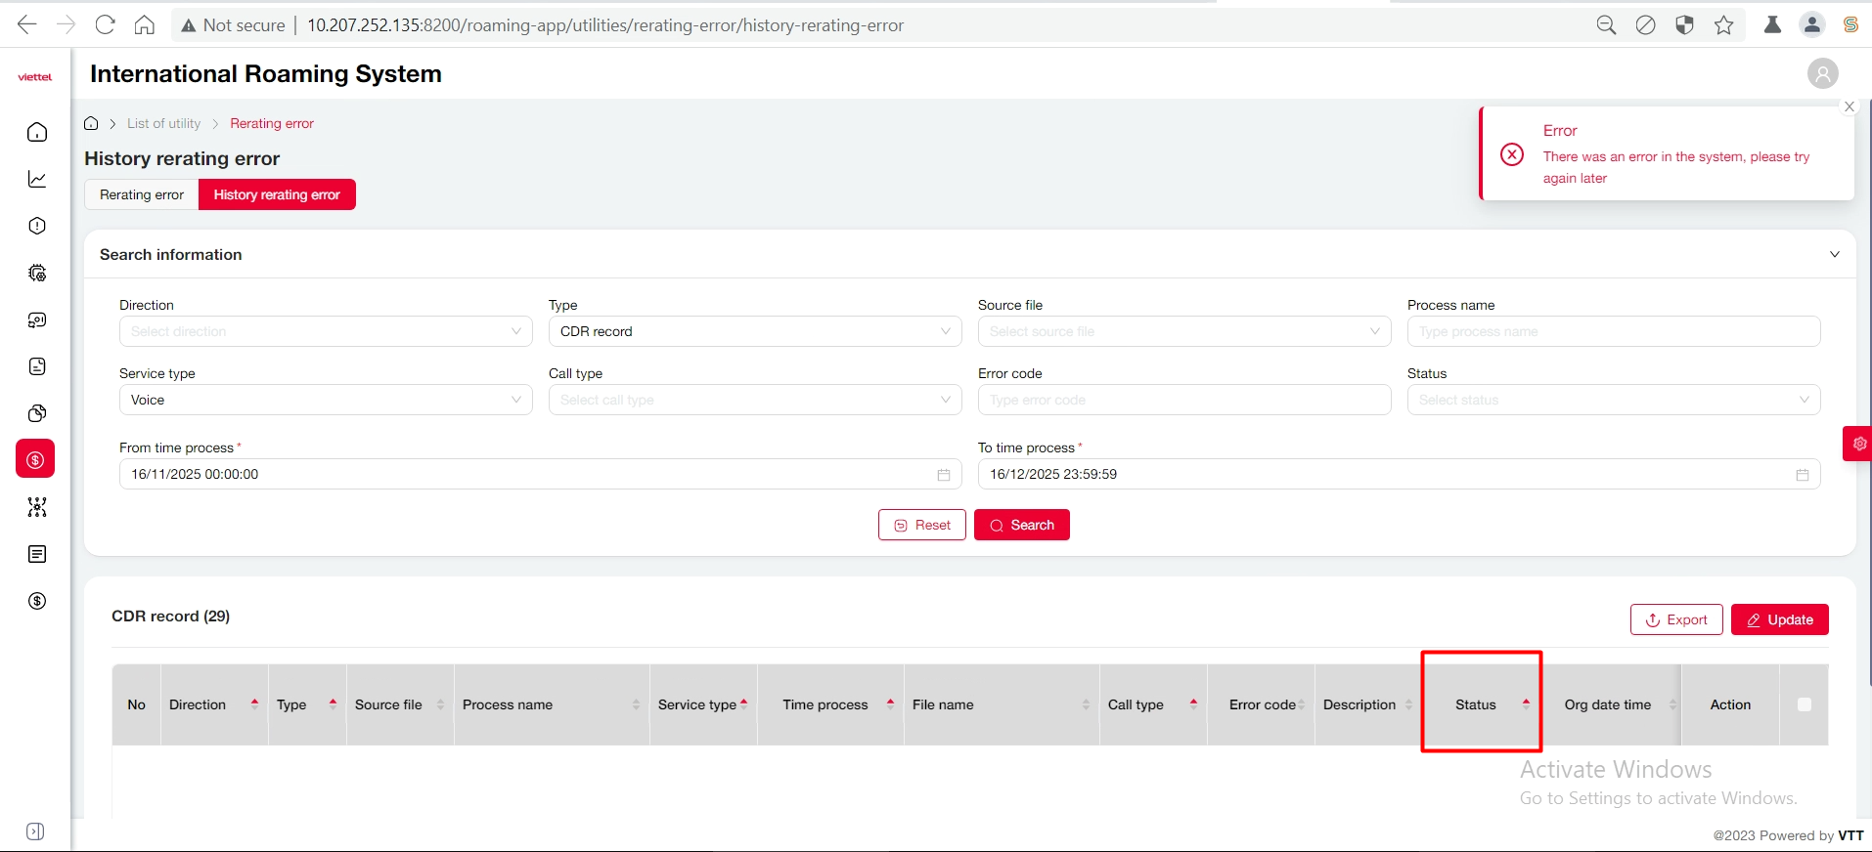Click the breadcrumb home icon
The width and height of the screenshot is (1872, 852).
point(91,123)
